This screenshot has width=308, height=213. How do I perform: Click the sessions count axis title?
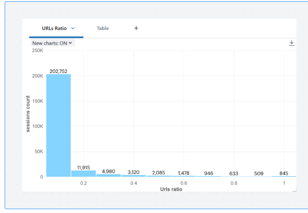pos(28,114)
